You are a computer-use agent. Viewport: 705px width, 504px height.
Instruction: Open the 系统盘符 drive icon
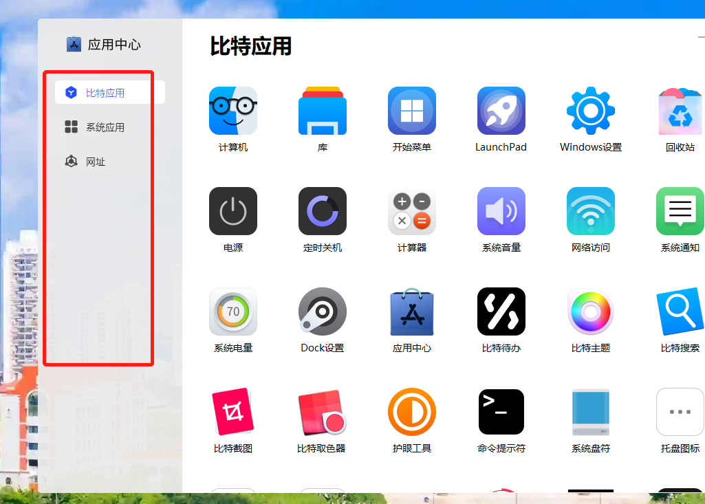(x=591, y=412)
